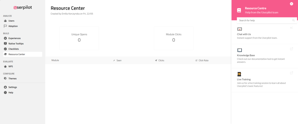
Task: Click the Module Clicks stat card
Action: (x=173, y=38)
